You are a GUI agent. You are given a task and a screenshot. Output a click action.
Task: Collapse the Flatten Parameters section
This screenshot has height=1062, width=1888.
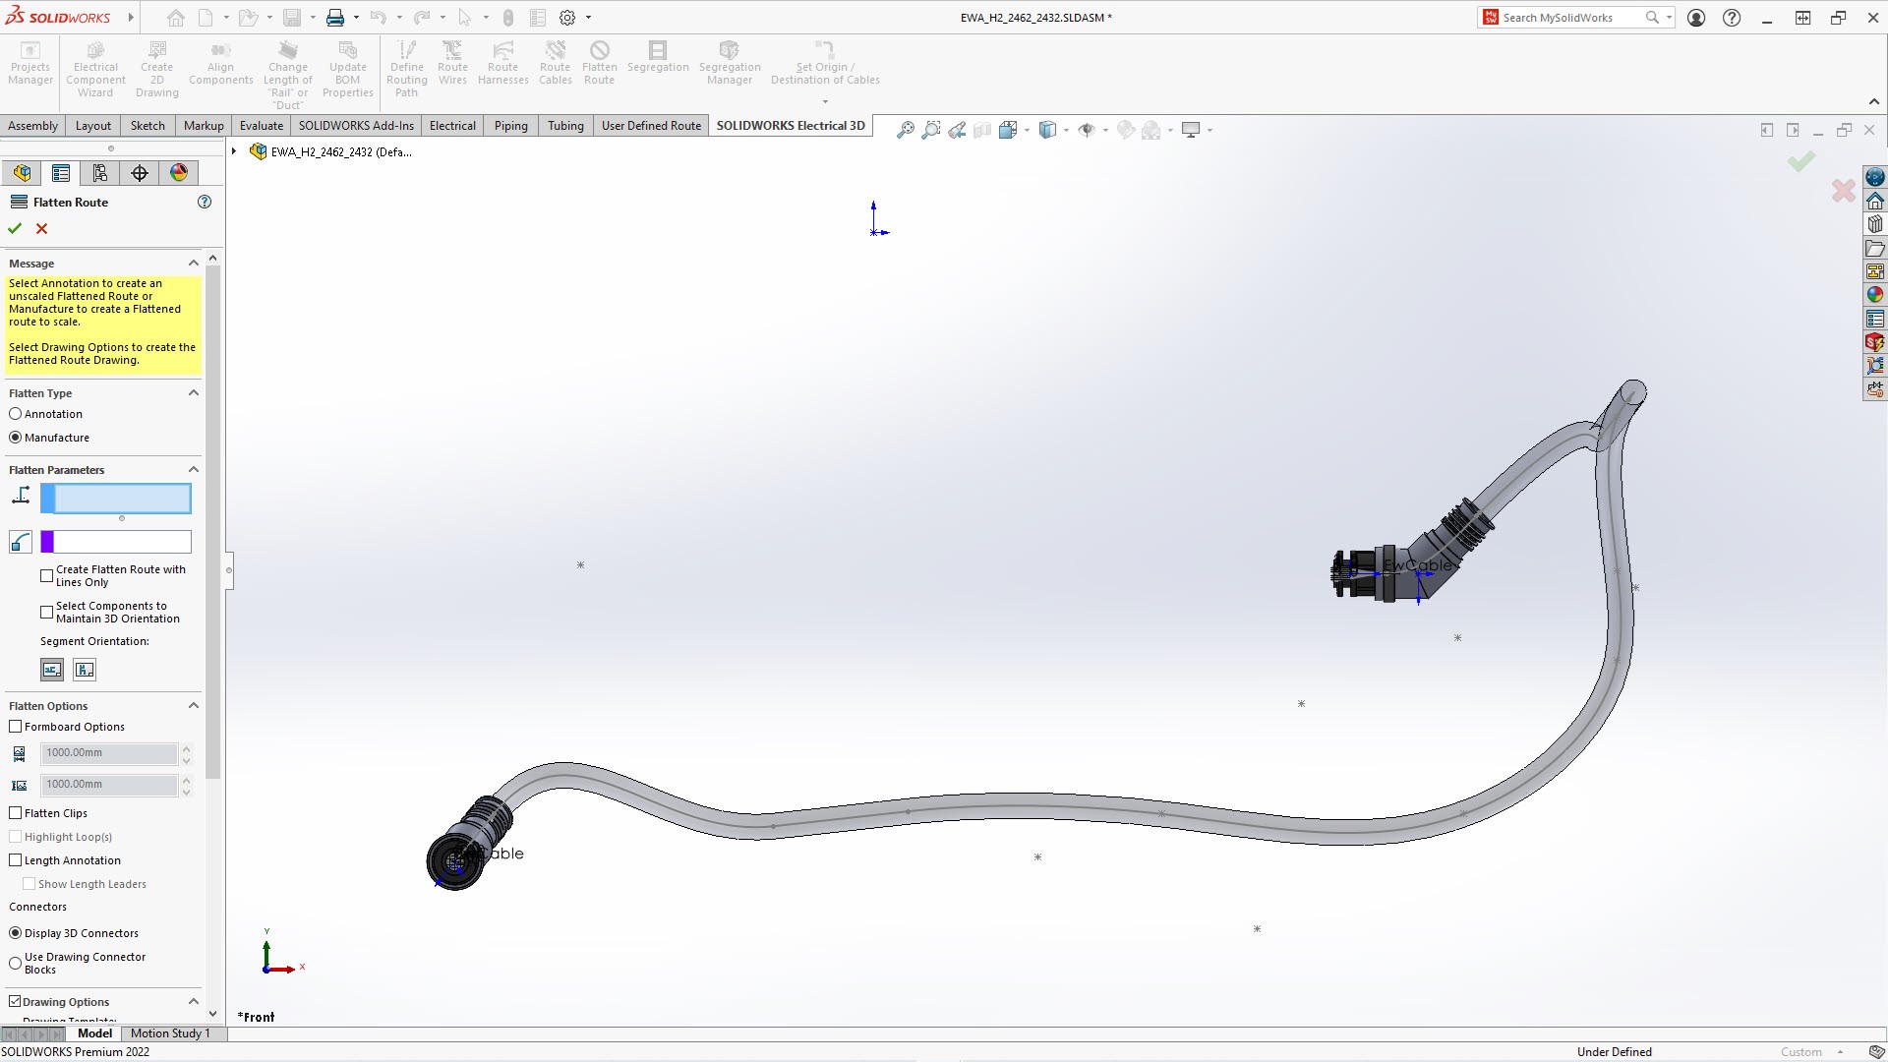[194, 470]
